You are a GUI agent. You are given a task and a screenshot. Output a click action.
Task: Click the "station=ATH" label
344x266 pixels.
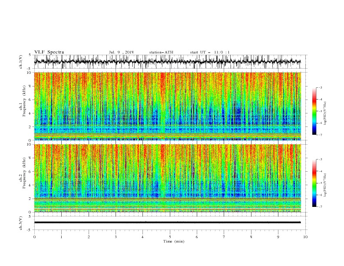pyautogui.click(x=161, y=52)
